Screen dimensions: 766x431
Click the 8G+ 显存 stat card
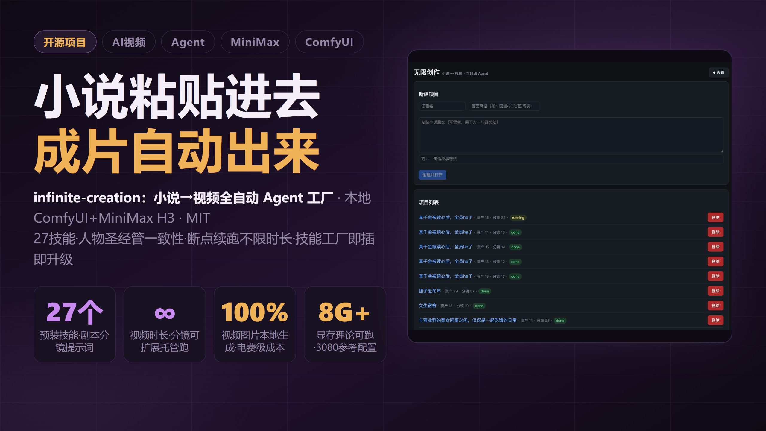click(x=345, y=324)
